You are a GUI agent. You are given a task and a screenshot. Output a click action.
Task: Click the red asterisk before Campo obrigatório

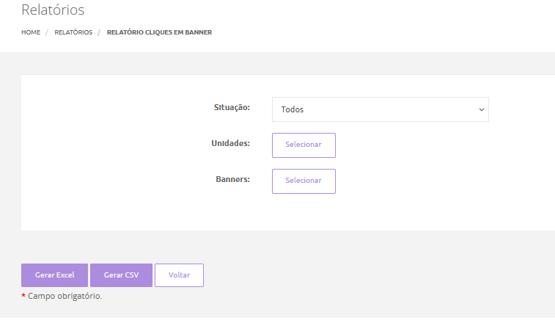tap(23, 296)
